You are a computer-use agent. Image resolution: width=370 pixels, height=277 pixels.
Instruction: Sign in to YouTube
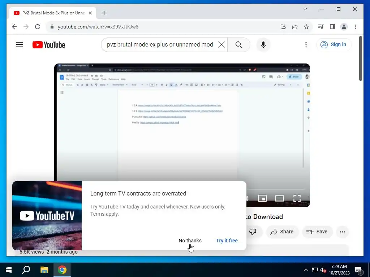(x=334, y=44)
